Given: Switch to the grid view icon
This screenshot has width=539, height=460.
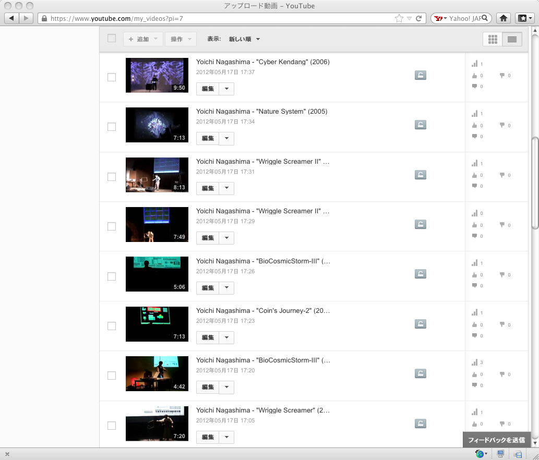Looking at the screenshot, I should pyautogui.click(x=493, y=39).
